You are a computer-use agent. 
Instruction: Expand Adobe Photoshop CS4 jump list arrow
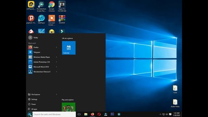coord(57,62)
